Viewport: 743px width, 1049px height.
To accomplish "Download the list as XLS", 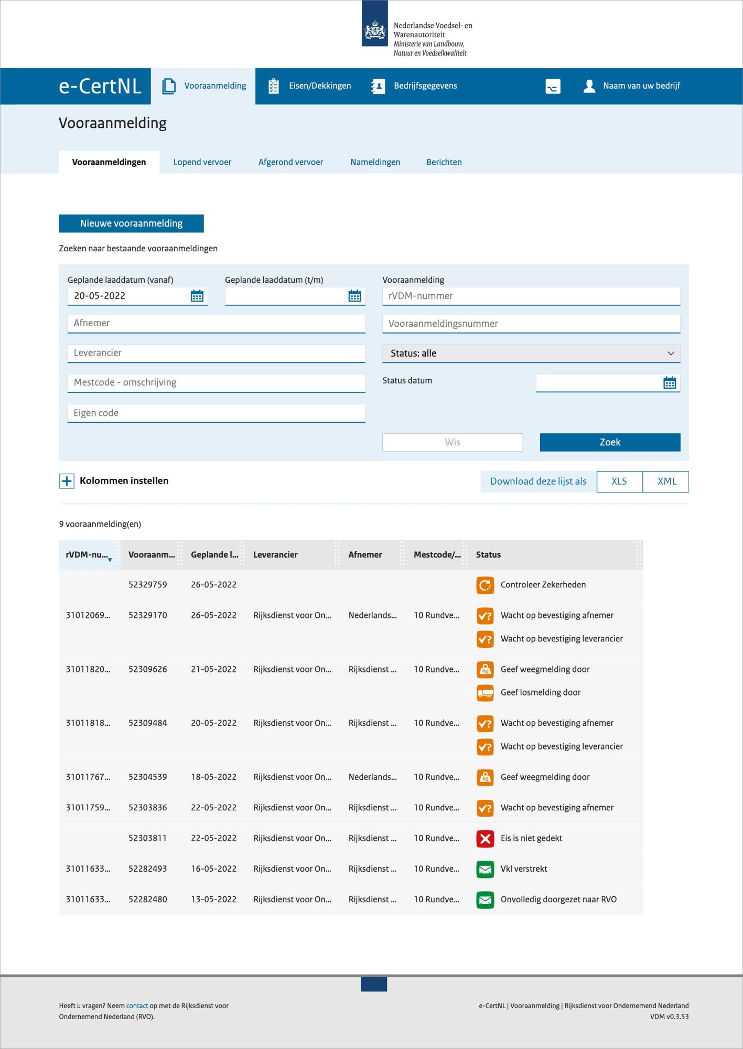I will 619,481.
